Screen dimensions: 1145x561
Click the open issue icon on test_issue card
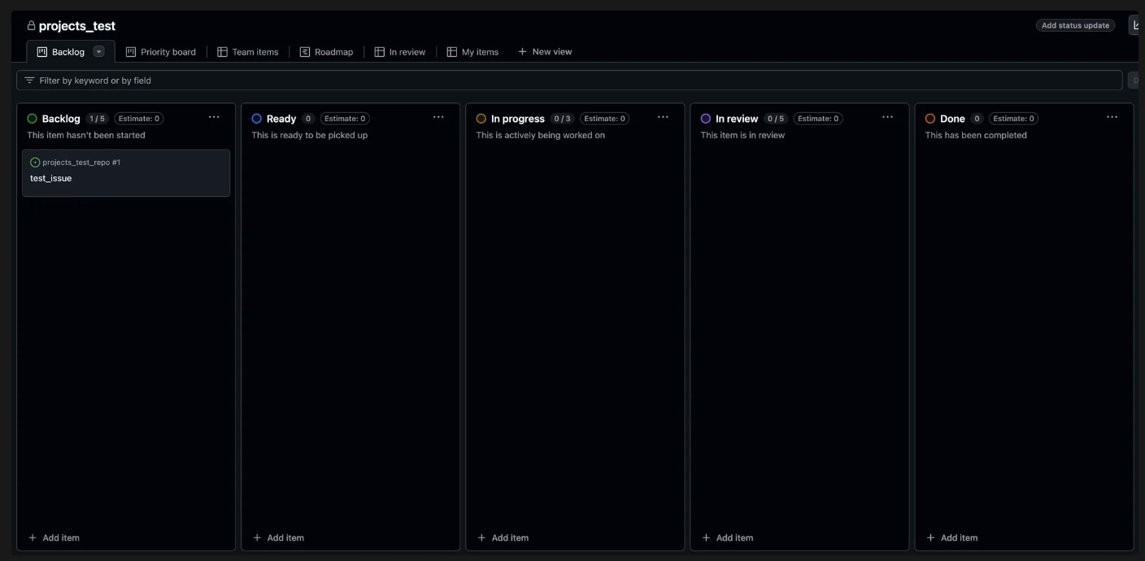pos(35,163)
